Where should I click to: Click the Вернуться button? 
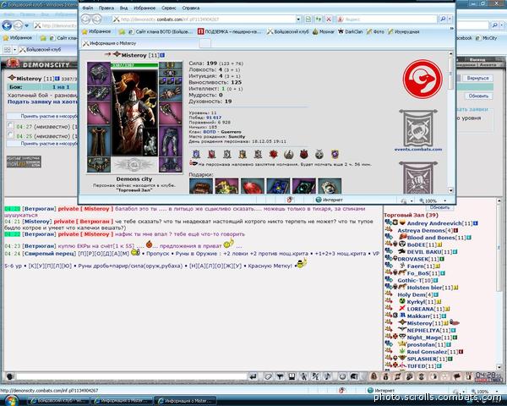477,78
